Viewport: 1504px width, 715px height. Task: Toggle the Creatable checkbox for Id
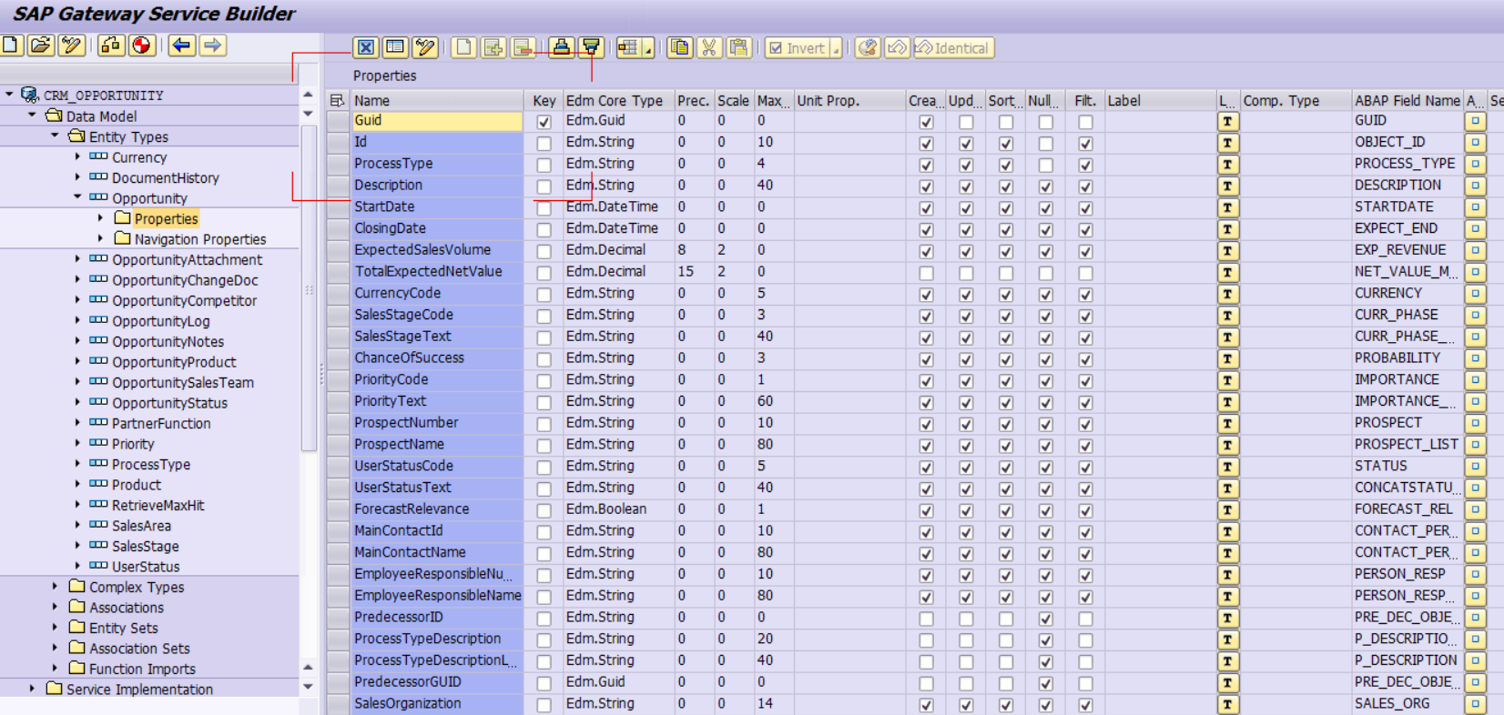(x=926, y=144)
